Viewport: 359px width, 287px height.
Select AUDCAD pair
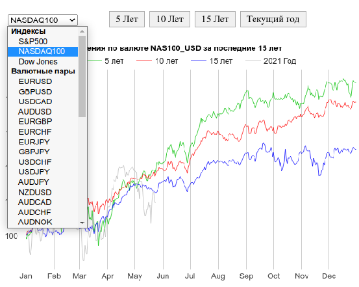coord(43,202)
